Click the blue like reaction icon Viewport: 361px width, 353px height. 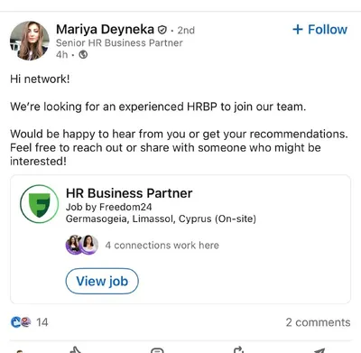[x=15, y=322]
